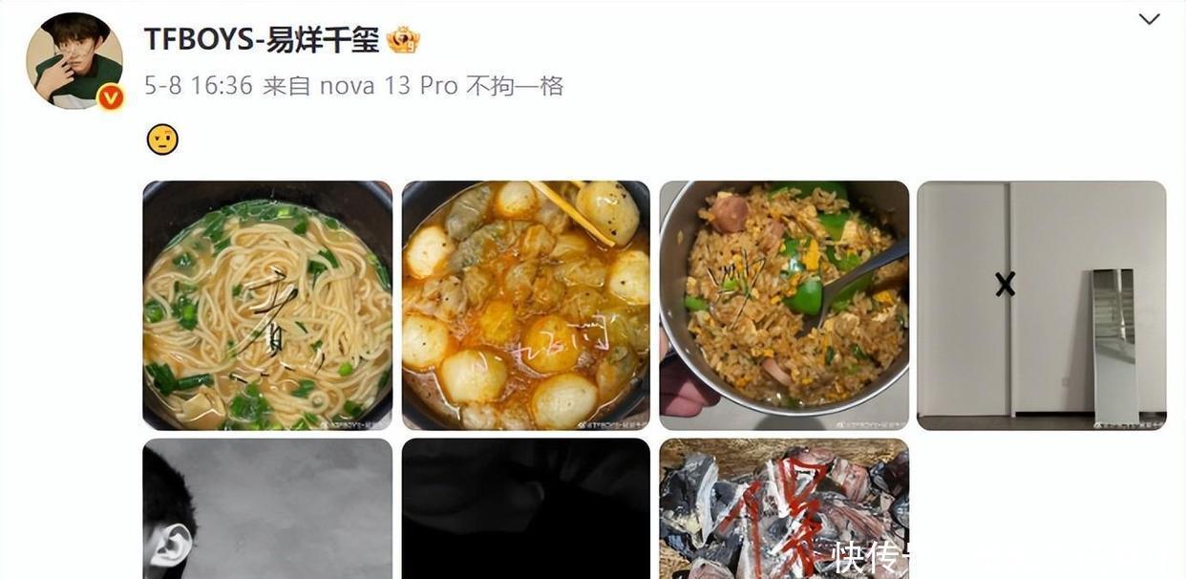The image size is (1186, 579).
Task: Click the nova 13 Pro 不拘一格 source link
Action: click(441, 86)
